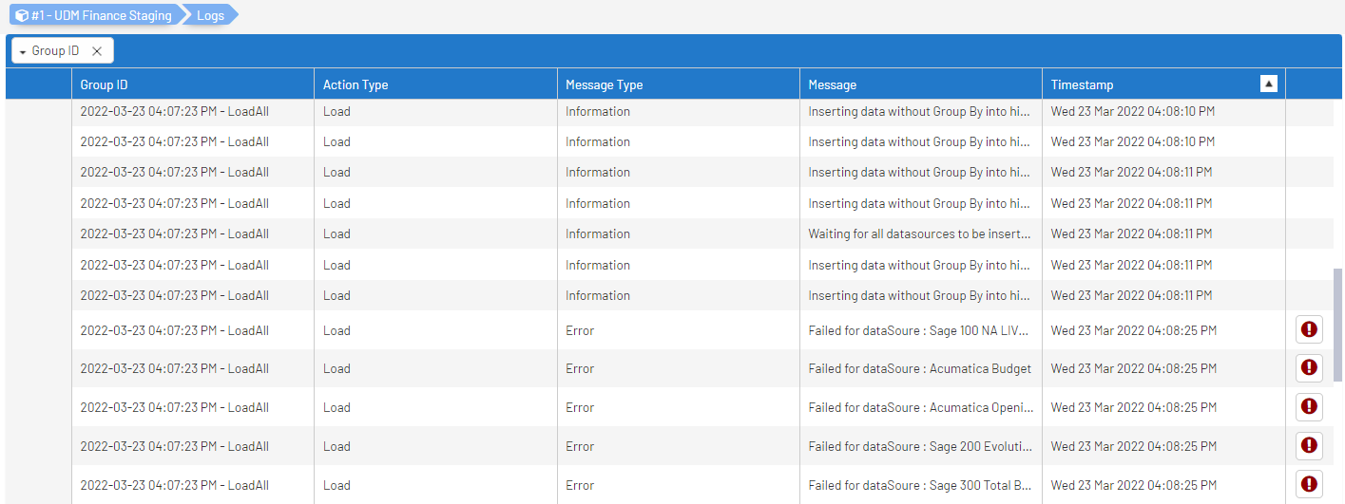Click the Timestamp column header

tap(1082, 84)
